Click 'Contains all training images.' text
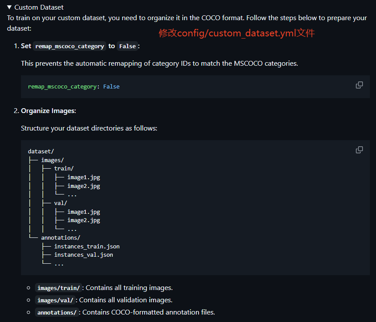This screenshot has width=376, height=322. click(129, 288)
